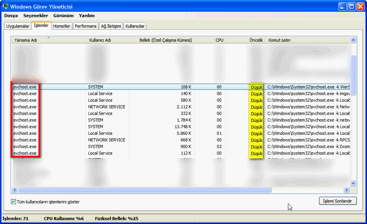Click the vertical scrollbar up arrow
The width and height of the screenshot is (367, 224).
click(x=353, y=40)
